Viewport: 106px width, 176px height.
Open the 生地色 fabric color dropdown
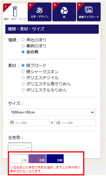pyautogui.click(x=20, y=147)
